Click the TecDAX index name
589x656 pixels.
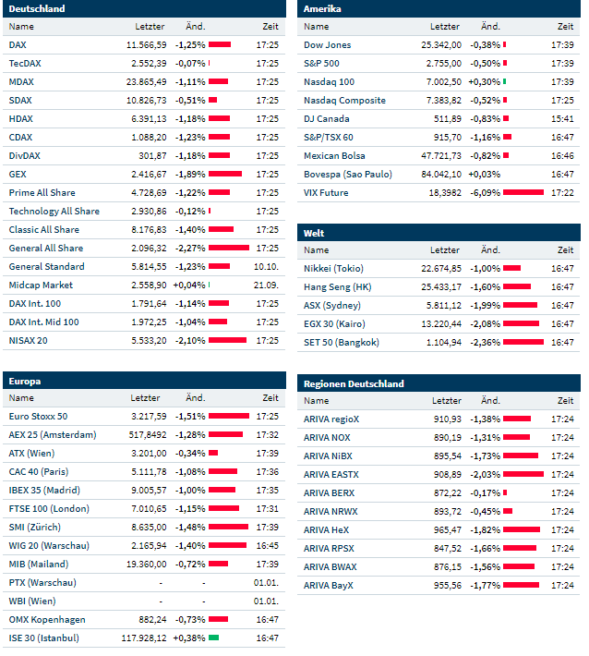(24, 63)
